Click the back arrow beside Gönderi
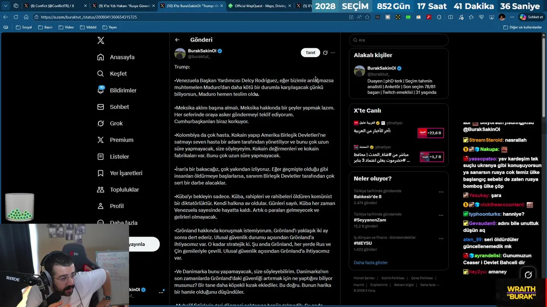 point(177,40)
